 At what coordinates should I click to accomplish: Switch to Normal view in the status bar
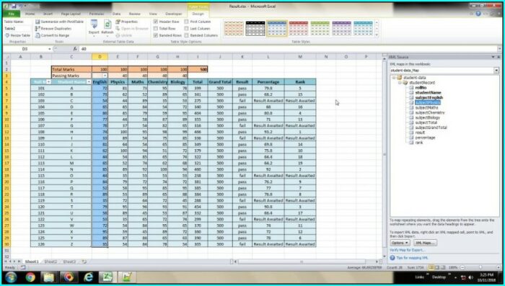coord(431,267)
